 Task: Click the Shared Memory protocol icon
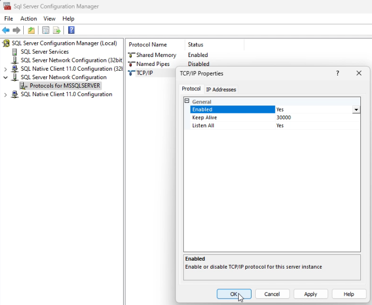pyautogui.click(x=132, y=55)
